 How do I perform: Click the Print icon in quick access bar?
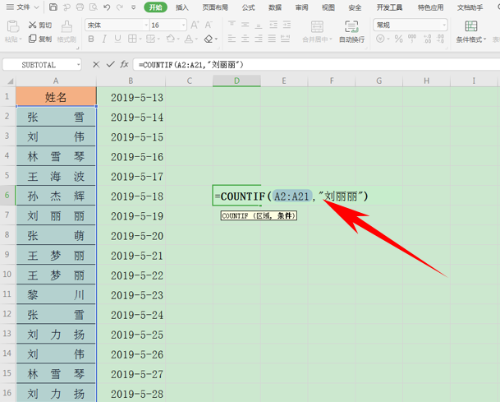pos(80,7)
